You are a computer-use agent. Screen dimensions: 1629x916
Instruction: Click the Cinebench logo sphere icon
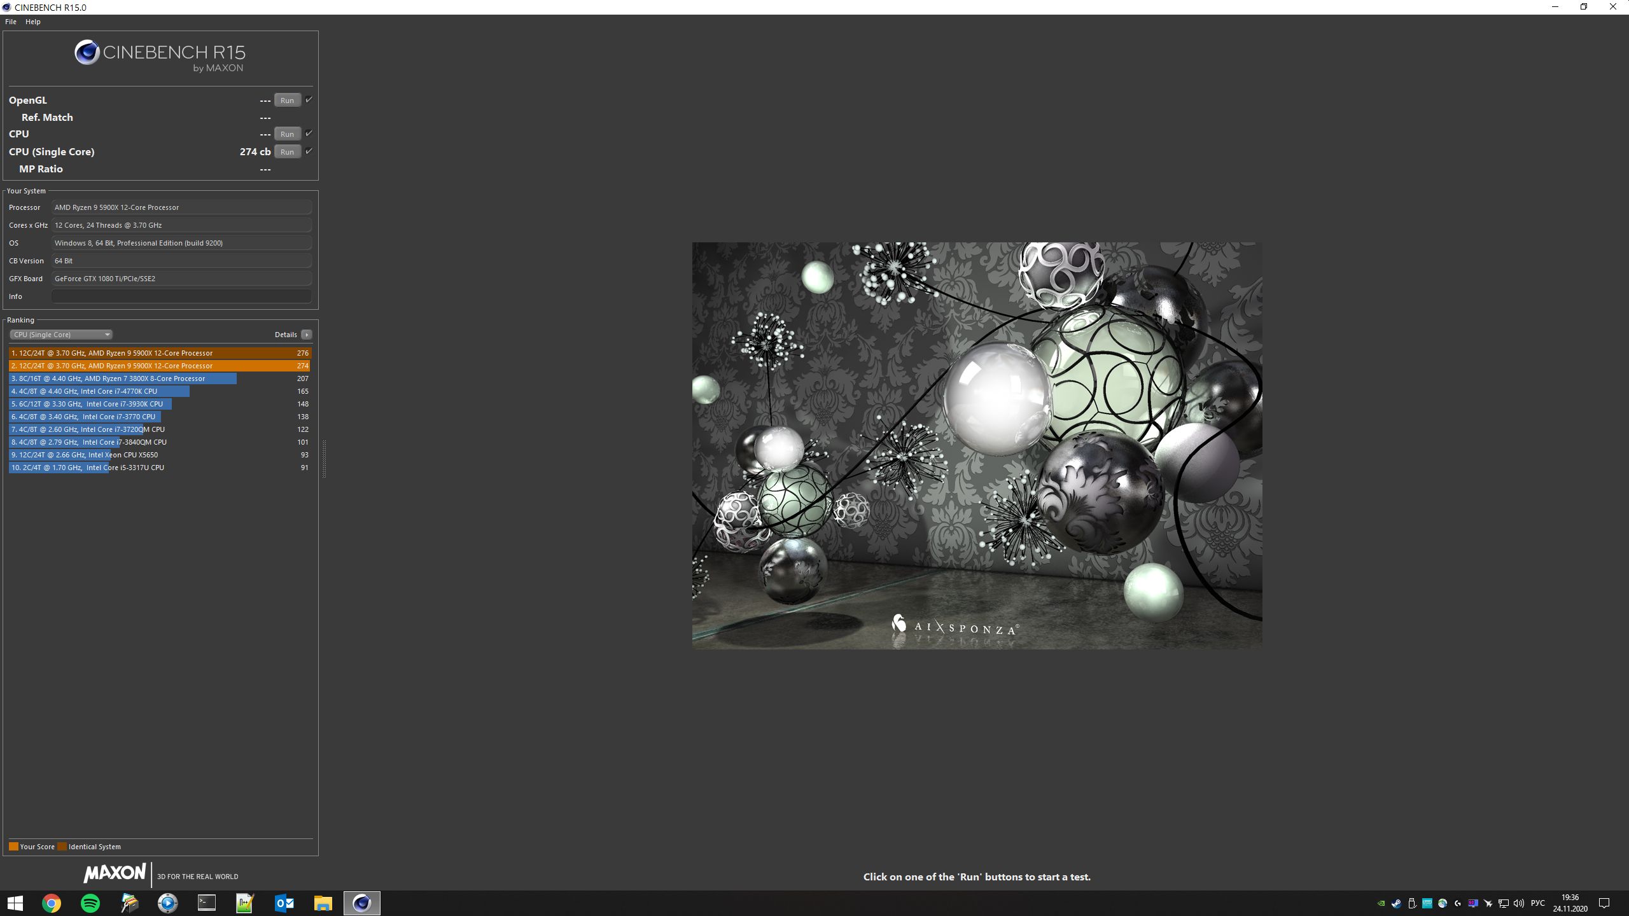pos(87,52)
